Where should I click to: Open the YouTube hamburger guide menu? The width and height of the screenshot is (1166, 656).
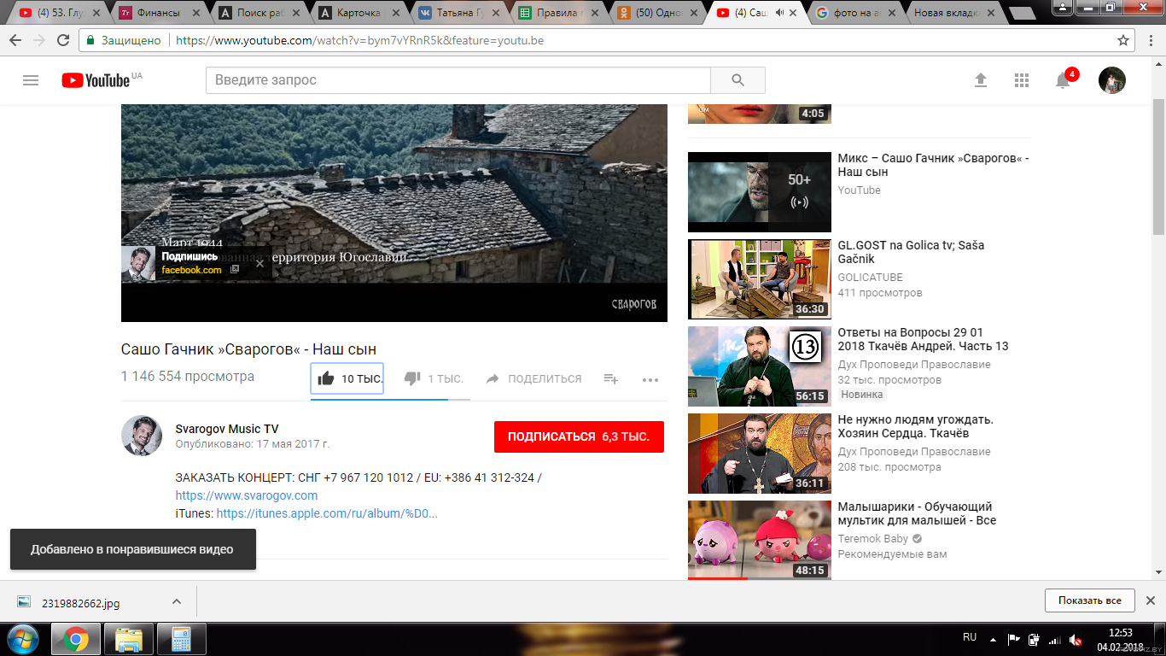tap(31, 80)
